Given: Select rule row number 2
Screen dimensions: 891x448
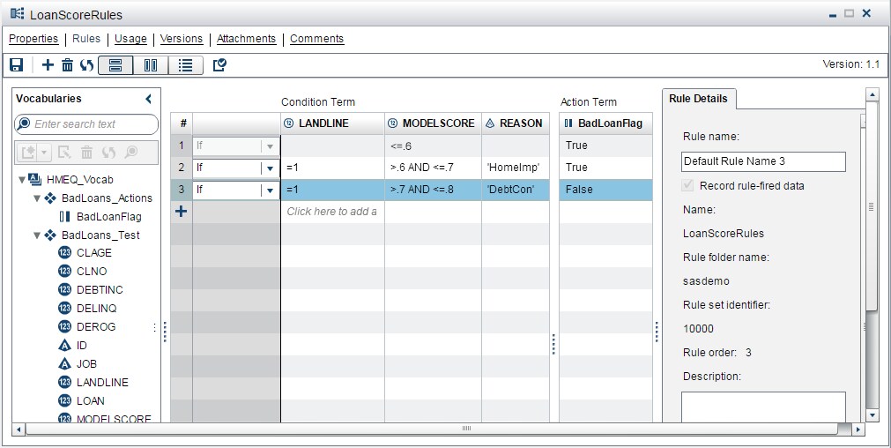Looking at the screenshot, I should coord(182,168).
